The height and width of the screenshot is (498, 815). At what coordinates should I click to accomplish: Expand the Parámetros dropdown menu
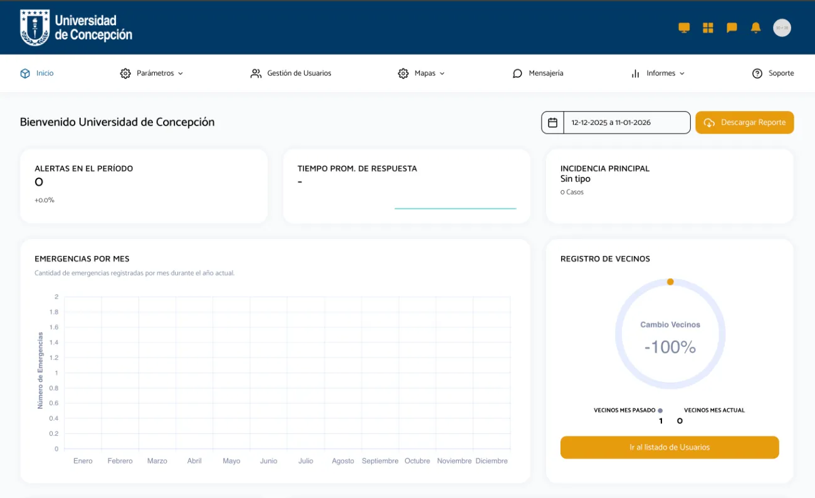152,73
